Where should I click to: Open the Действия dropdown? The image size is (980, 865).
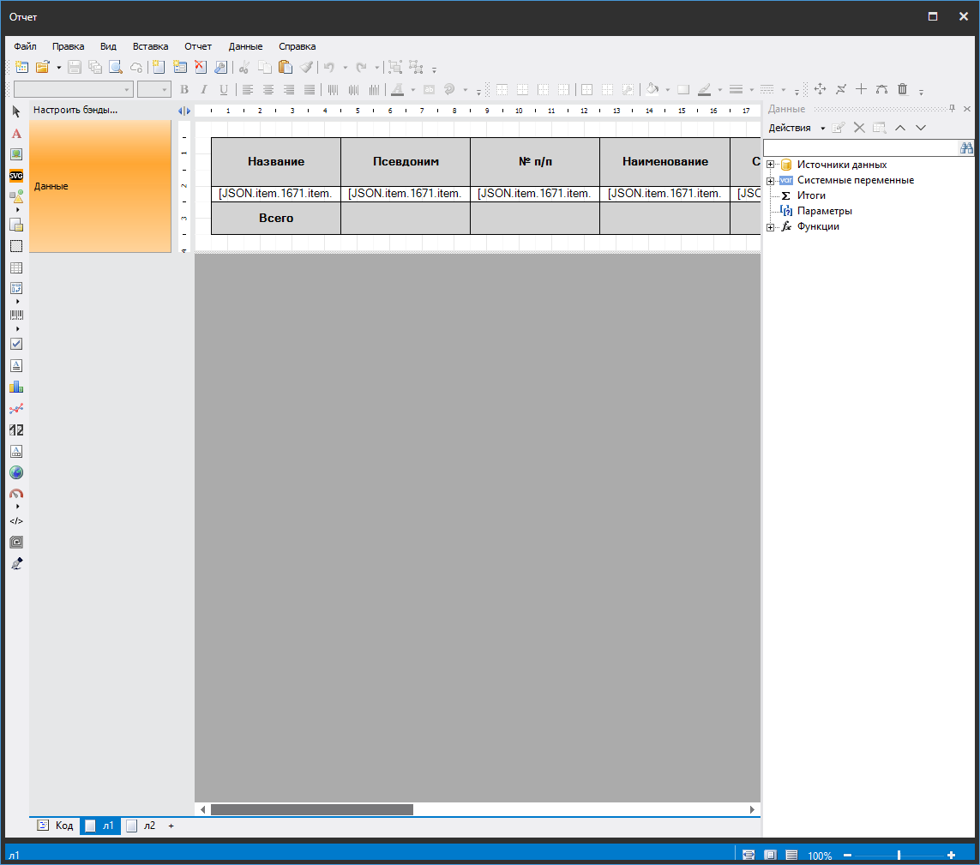[x=797, y=128]
